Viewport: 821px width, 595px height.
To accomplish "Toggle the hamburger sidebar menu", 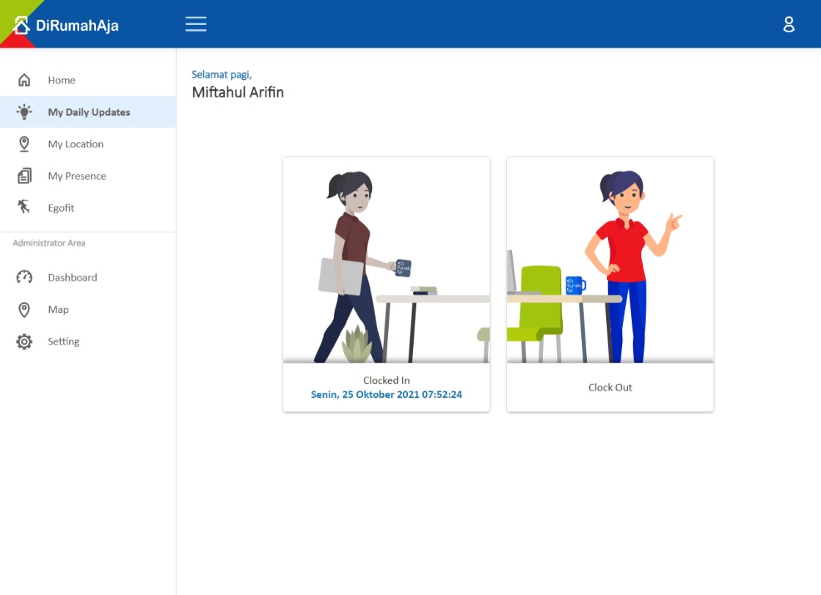I will pos(196,24).
